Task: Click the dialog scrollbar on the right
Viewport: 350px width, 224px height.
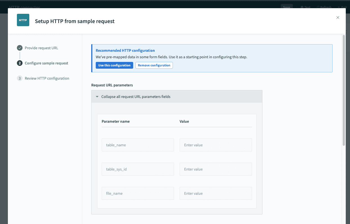Action: pos(344,90)
